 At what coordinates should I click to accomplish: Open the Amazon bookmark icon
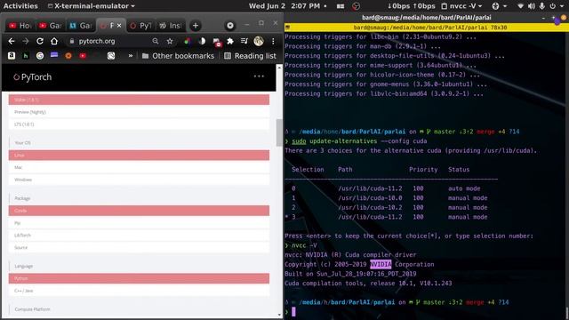pyautogui.click(x=12, y=55)
